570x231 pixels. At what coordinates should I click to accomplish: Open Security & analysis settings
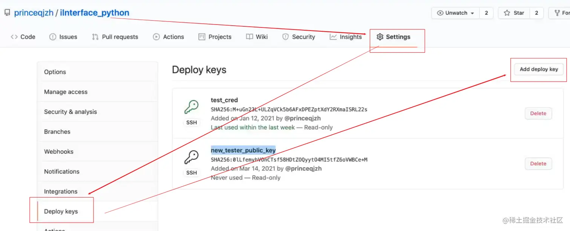[97, 112]
